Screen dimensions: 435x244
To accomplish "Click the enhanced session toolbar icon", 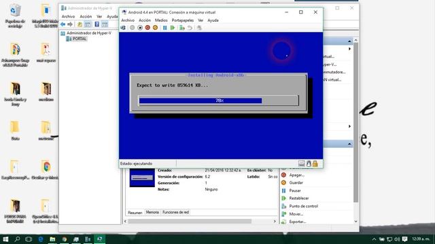I will [199, 28].
